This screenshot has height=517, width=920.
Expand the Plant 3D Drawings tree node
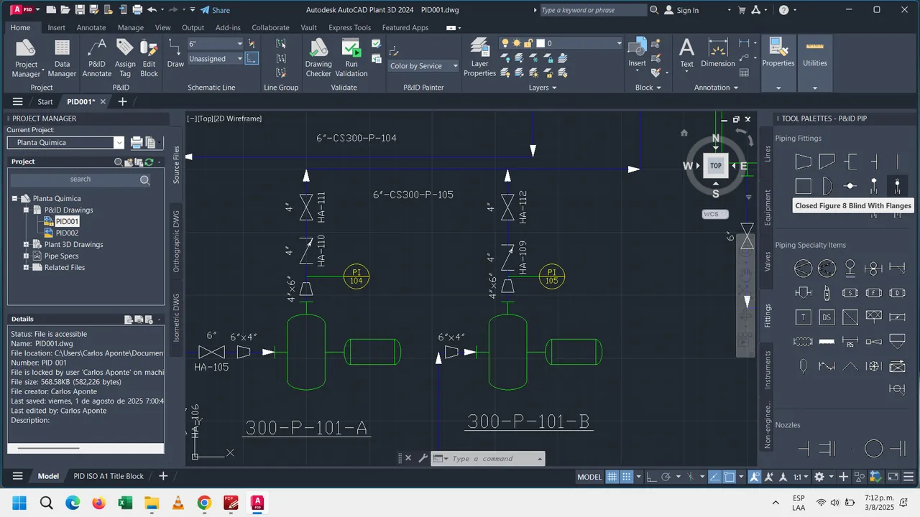point(27,245)
